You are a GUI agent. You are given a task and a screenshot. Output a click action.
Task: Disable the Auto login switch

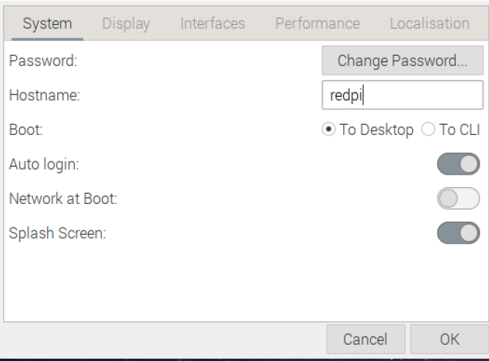[458, 164]
